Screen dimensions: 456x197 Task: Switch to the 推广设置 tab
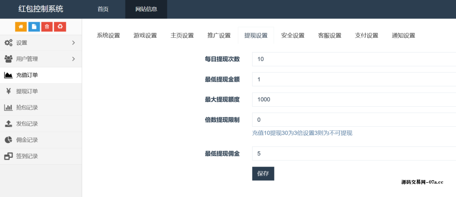[x=219, y=36]
